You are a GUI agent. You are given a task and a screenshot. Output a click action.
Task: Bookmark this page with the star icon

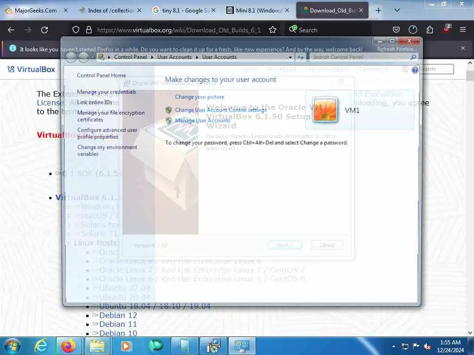point(273,30)
